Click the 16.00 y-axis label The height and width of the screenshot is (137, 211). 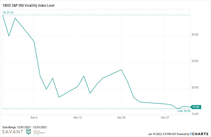click(x=195, y=114)
